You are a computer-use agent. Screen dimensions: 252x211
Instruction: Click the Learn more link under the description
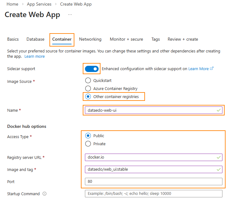pyautogui.click(x=34, y=56)
